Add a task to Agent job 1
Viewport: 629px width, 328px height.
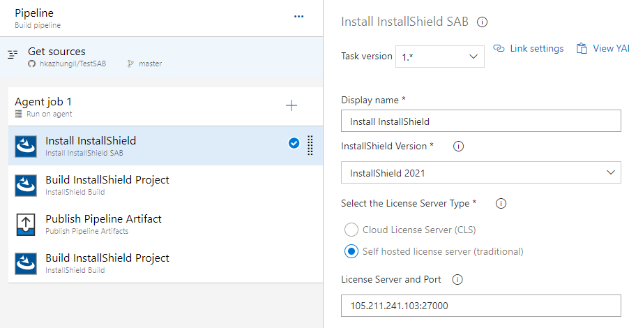click(x=291, y=105)
